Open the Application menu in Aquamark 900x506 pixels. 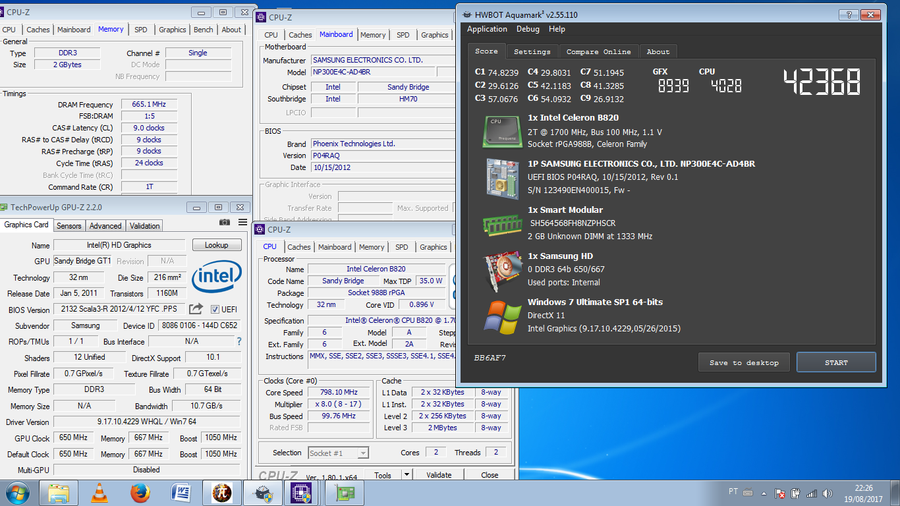(487, 29)
